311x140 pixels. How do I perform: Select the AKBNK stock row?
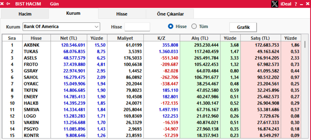point(152,45)
